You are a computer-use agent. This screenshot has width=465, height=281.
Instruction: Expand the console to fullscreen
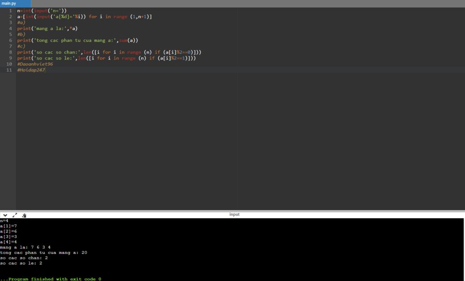pos(15,215)
